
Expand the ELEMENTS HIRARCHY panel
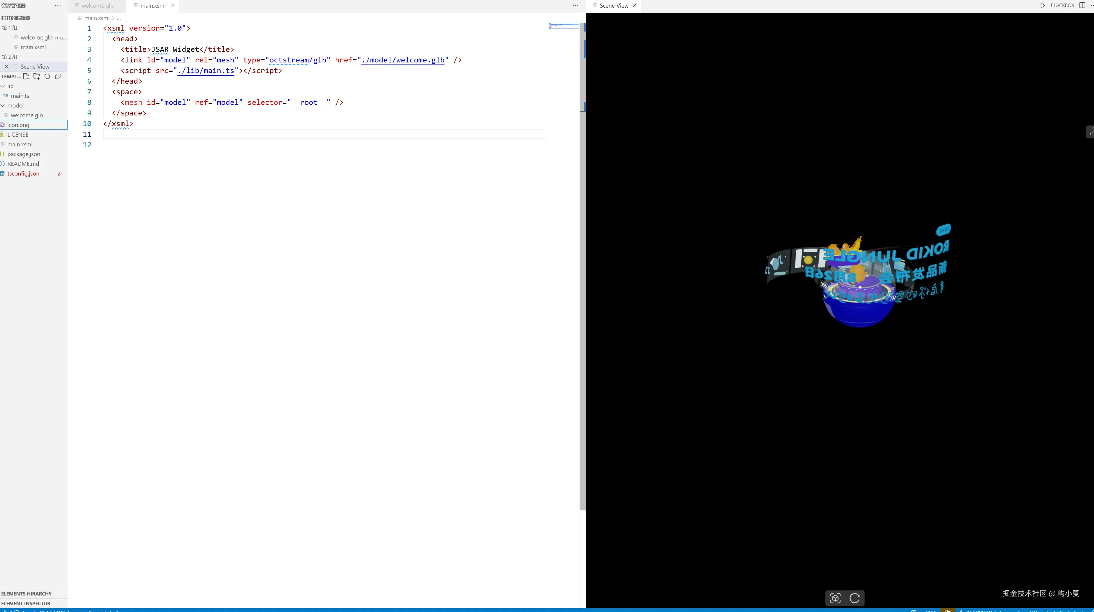[26, 593]
